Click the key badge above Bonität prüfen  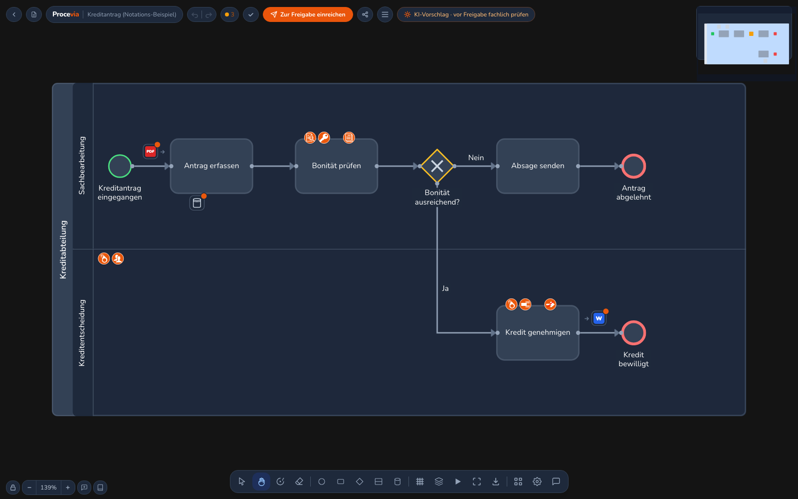click(x=324, y=138)
